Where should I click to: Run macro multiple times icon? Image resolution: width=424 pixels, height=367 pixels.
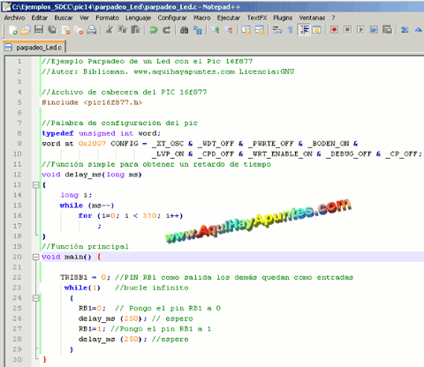(374, 30)
